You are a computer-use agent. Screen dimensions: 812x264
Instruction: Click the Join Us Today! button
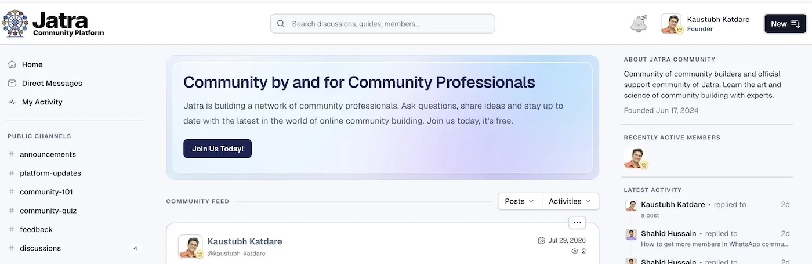[217, 149]
